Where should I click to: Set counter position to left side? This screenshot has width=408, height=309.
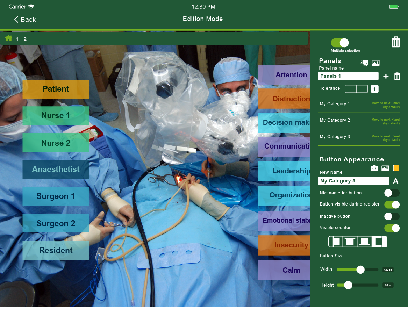coord(336,242)
